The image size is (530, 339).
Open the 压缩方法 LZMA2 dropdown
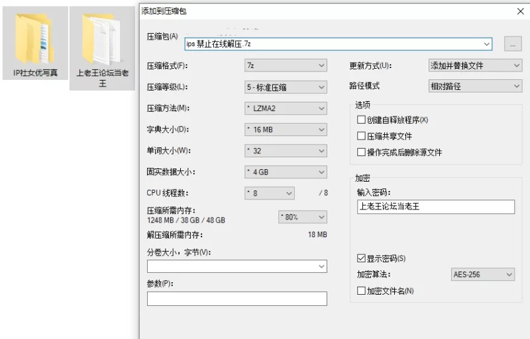tap(286, 108)
